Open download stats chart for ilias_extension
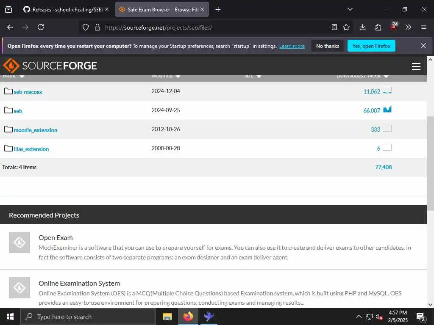This screenshot has height=325, width=434. [387, 148]
